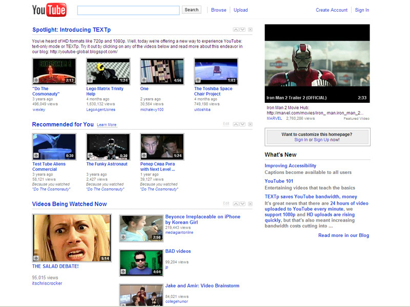Image resolution: width=410 pixels, height=307 pixels.
Task: Open Do The Cosmonauty video thumbnail
Action: pos(54,71)
